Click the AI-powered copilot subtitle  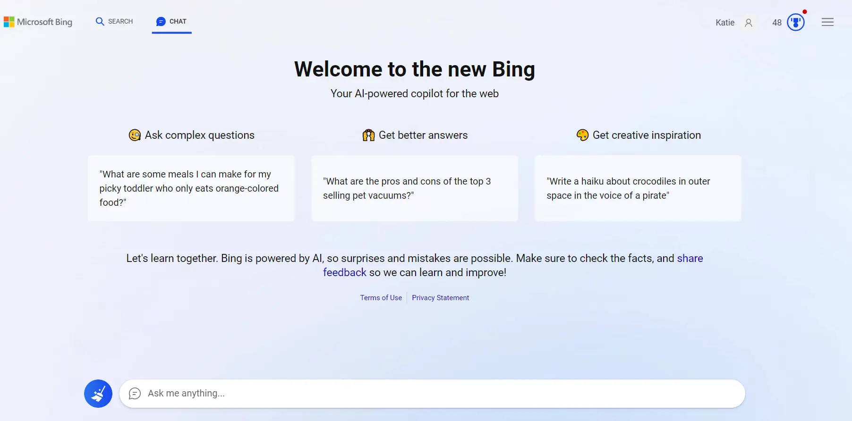(x=415, y=93)
